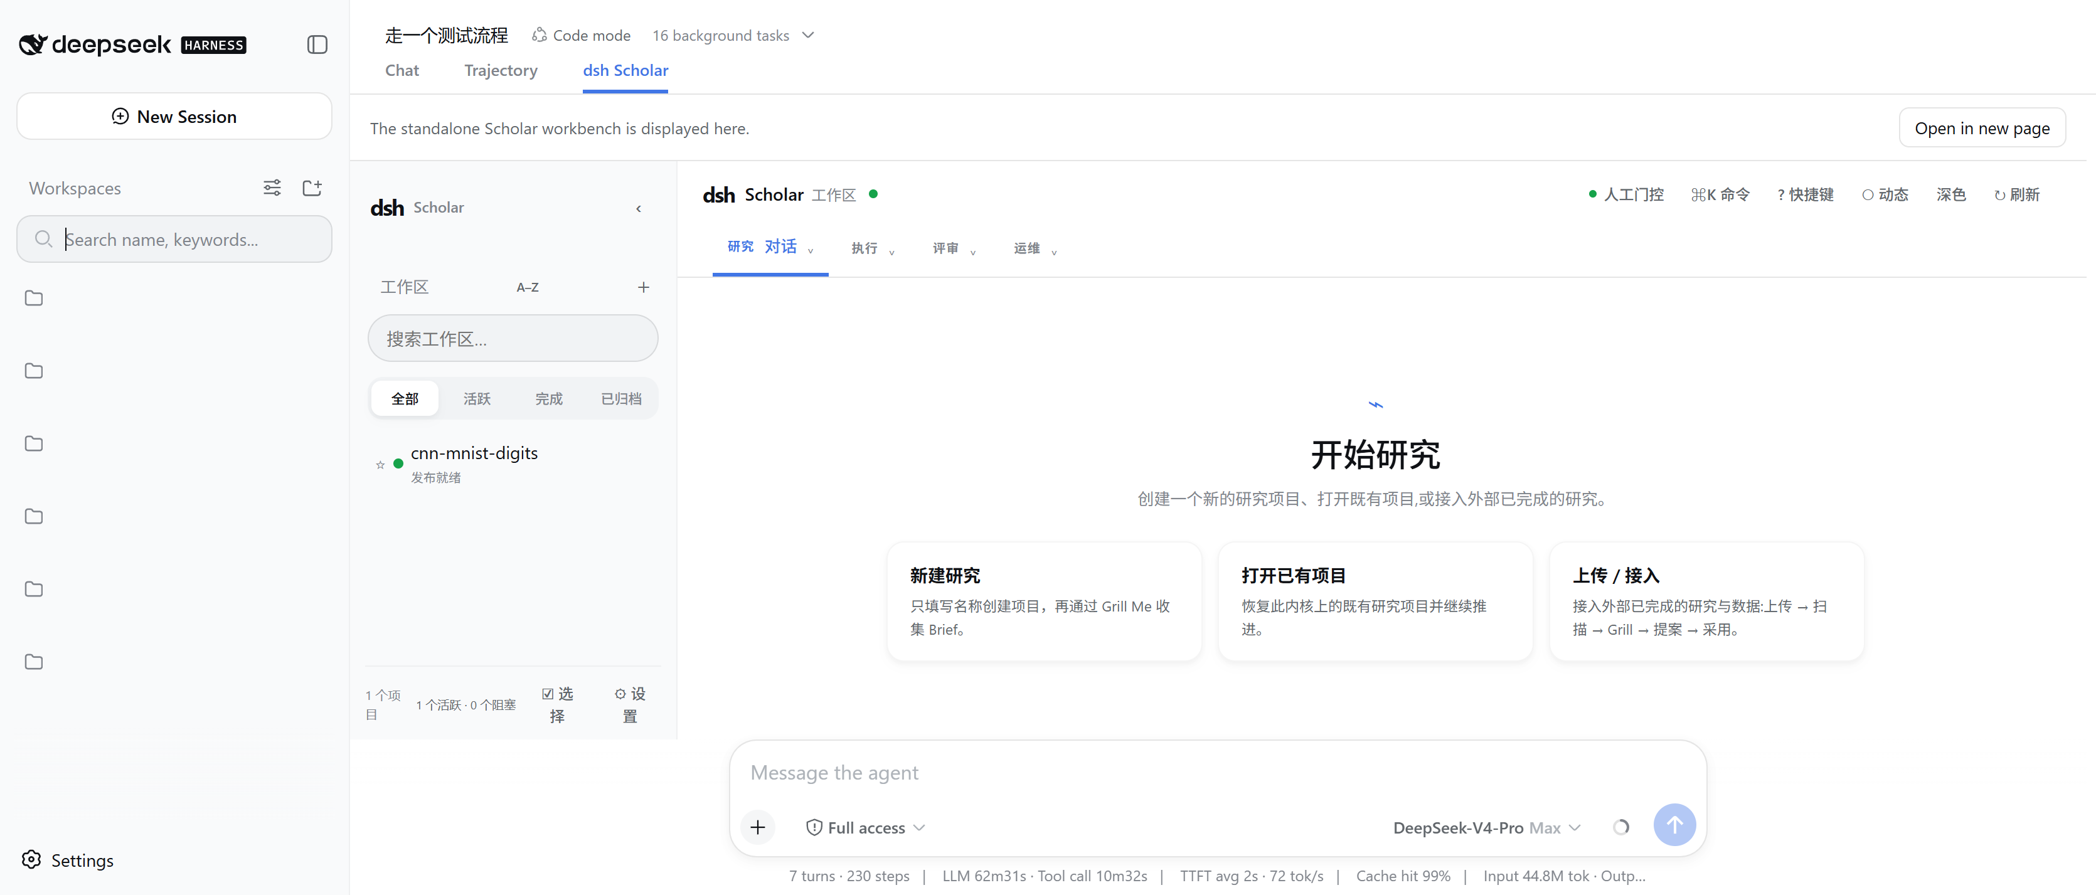Open Settings at bottom of sidebar

coord(68,860)
